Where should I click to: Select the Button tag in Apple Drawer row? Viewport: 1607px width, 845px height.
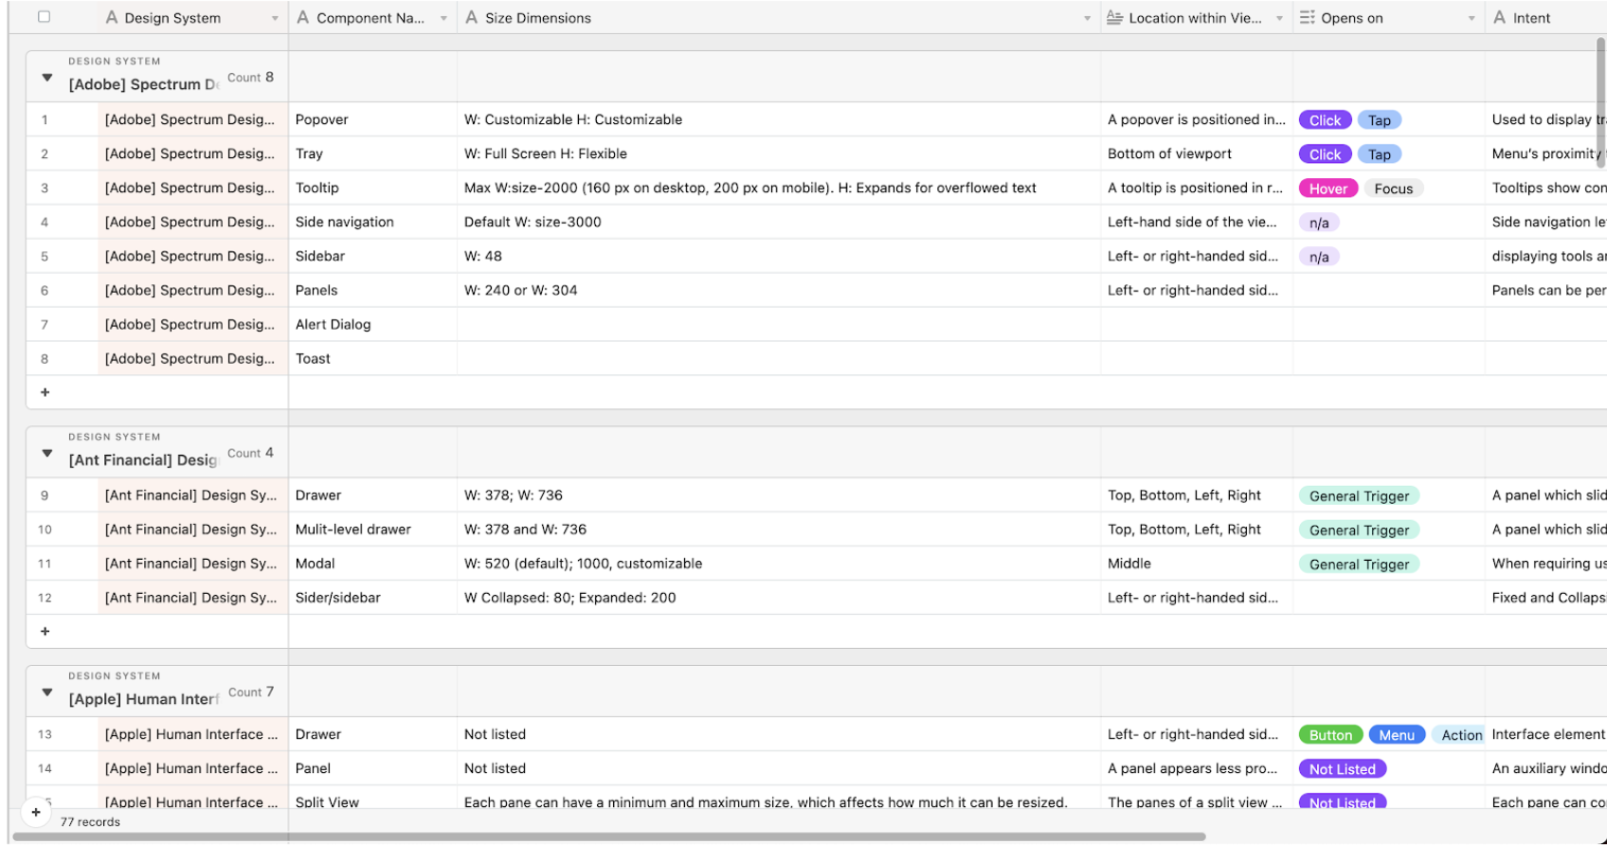(1330, 735)
